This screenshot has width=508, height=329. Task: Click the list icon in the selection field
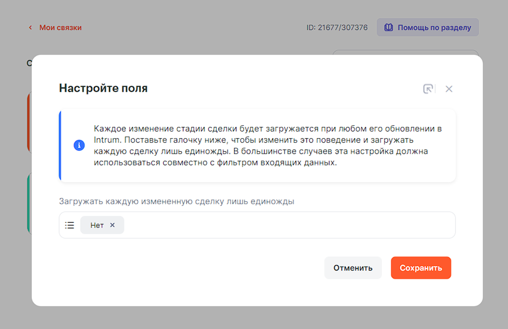(69, 225)
